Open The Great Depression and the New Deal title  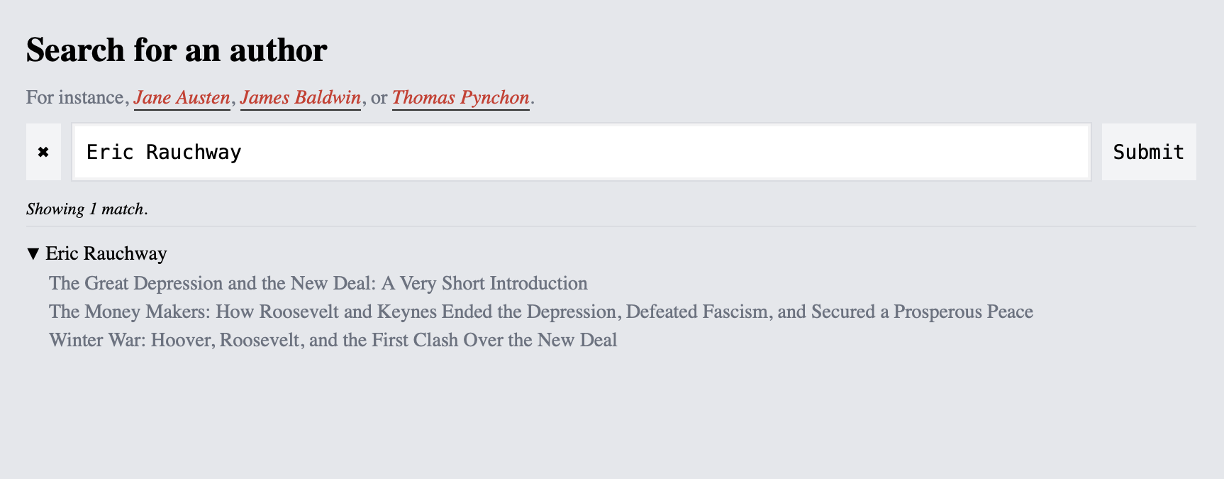(318, 283)
